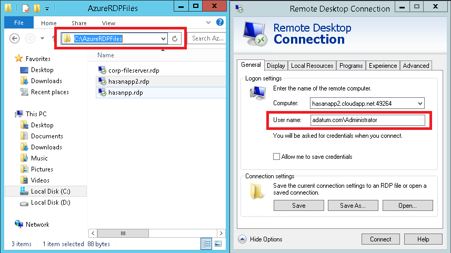Click the Search AzureRDPFiles box
Image resolution: width=451 pixels, height=253 pixels.
(x=207, y=38)
